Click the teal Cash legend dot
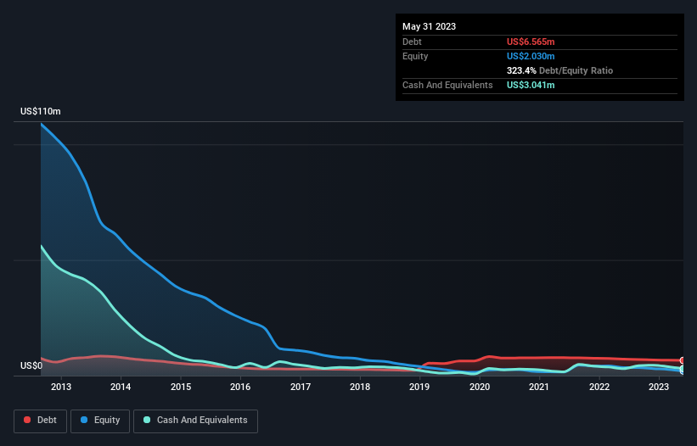Image resolution: width=697 pixels, height=446 pixels. tap(147, 420)
